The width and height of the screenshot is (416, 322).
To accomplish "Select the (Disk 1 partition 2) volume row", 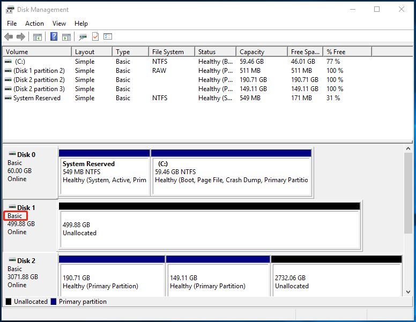I will tap(187, 71).
